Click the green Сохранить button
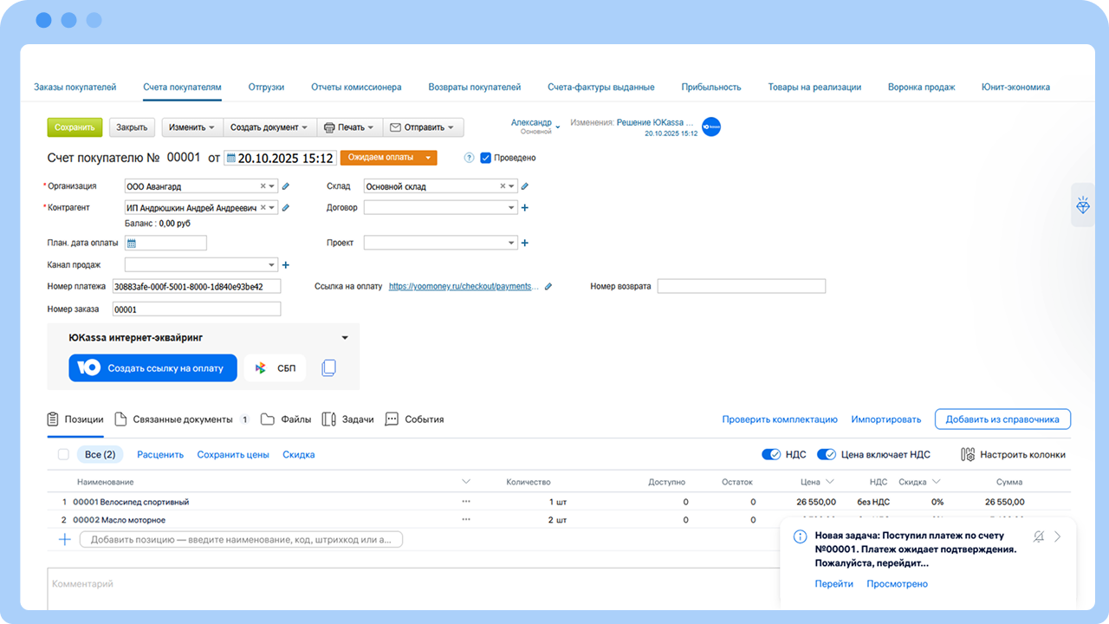This screenshot has height=624, width=1109. click(75, 127)
